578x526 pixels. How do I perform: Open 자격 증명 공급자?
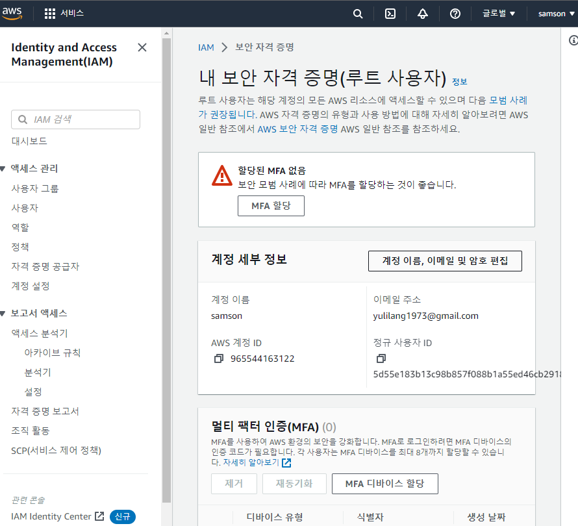point(45,266)
